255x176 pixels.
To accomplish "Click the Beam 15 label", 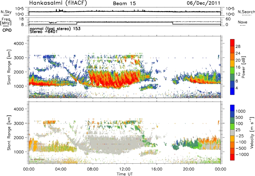I will (124, 3).
